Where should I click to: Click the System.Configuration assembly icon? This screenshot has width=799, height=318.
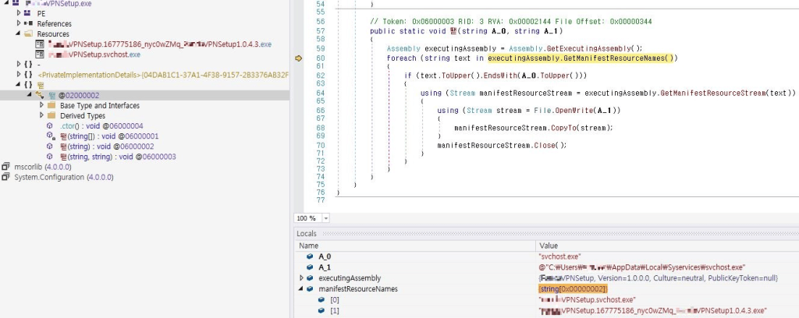[5, 177]
